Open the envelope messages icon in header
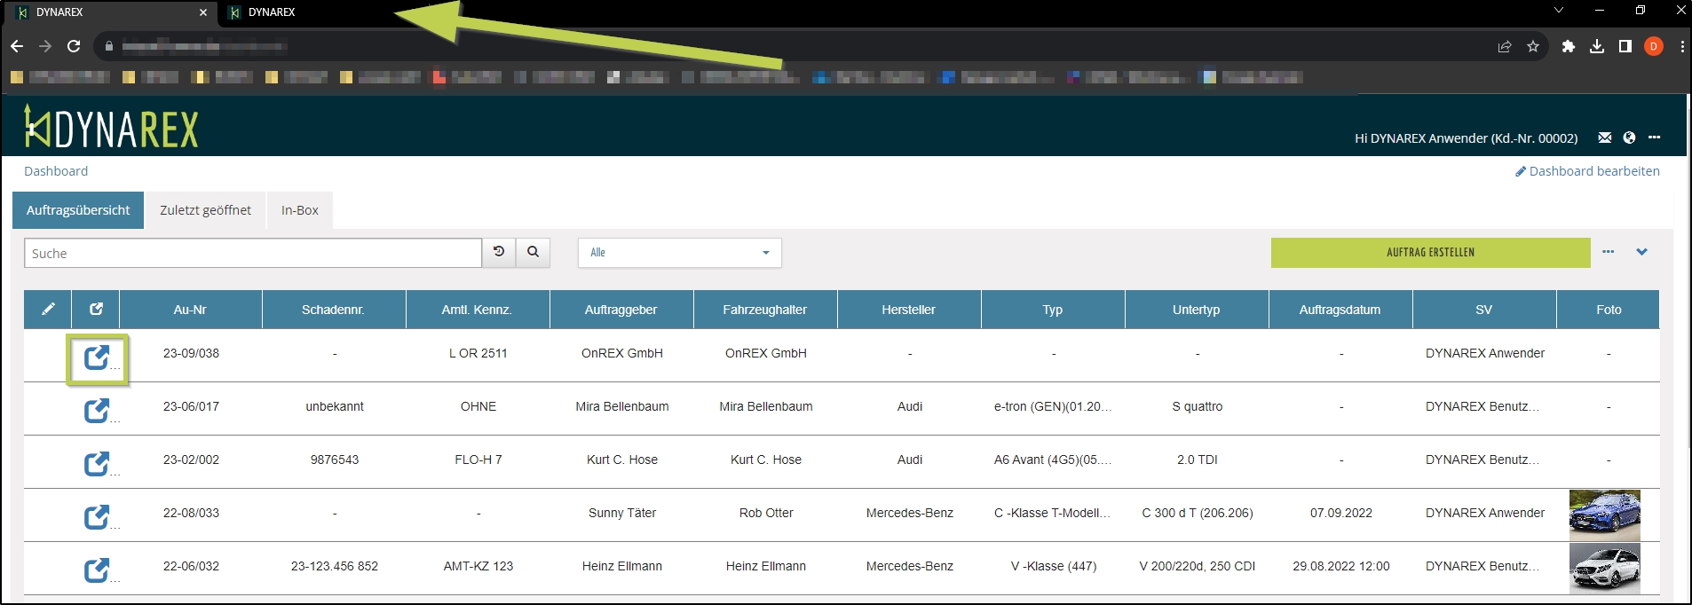Image resolution: width=1692 pixels, height=605 pixels. point(1604,137)
